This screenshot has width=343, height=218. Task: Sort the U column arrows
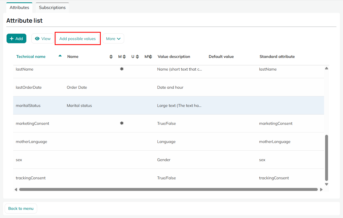pyautogui.click(x=137, y=57)
